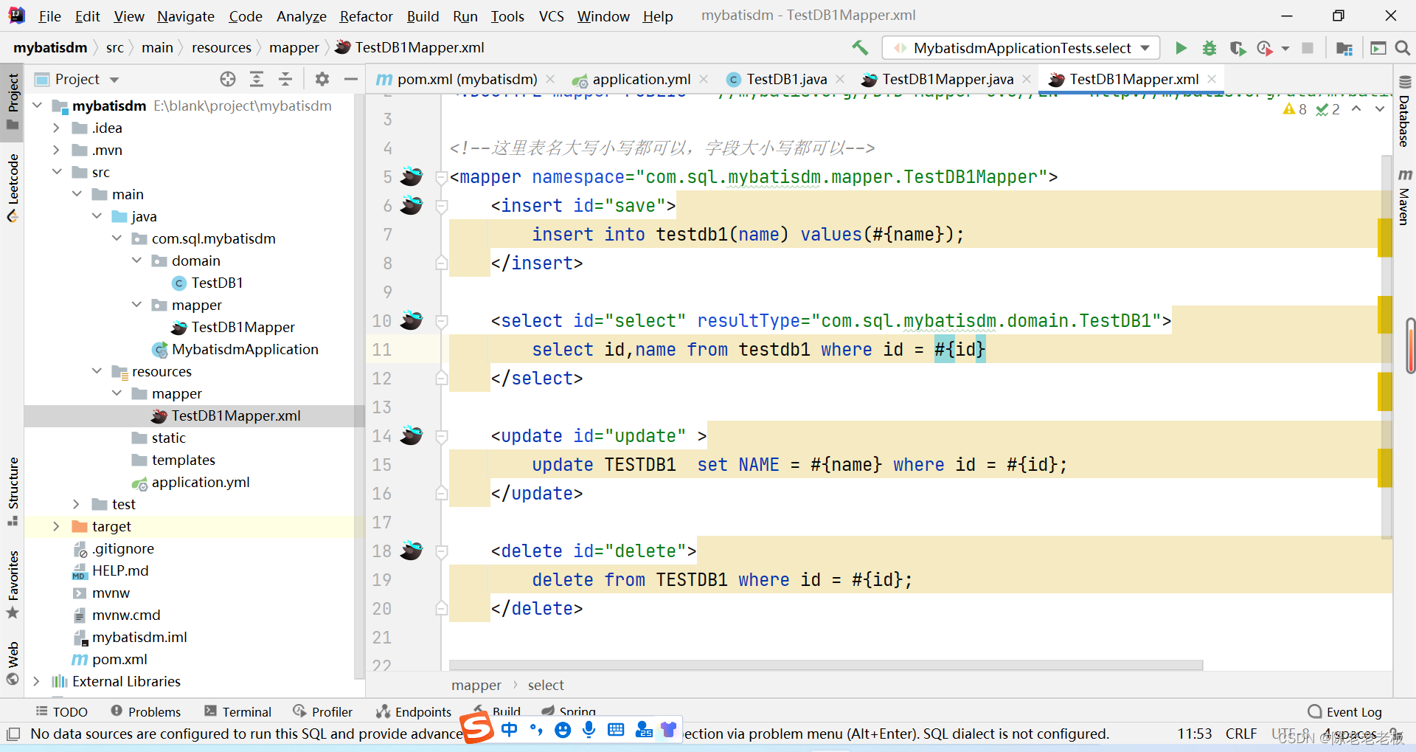Screen dimensions: 1416x752
Task: Fold the insert block on line 6
Action: pos(441,206)
